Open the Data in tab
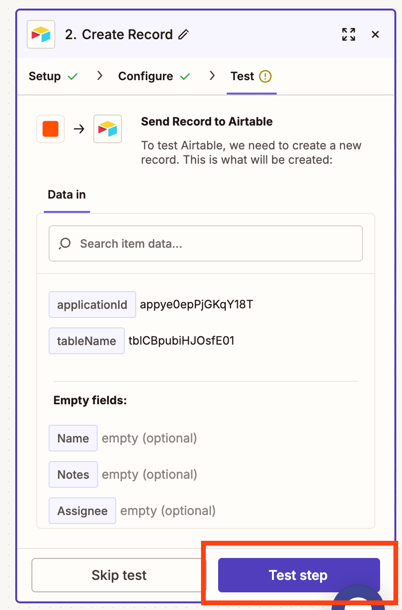 tap(66, 194)
